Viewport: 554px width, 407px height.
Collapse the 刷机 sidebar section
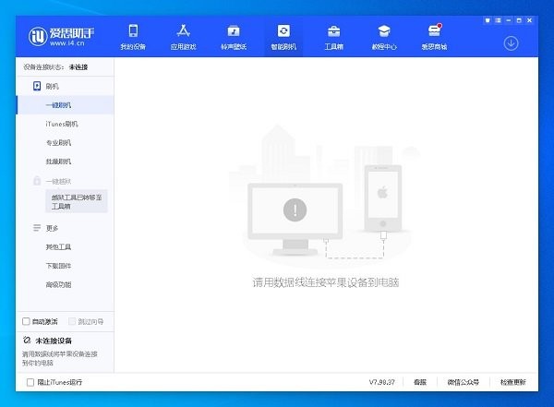click(x=37, y=86)
